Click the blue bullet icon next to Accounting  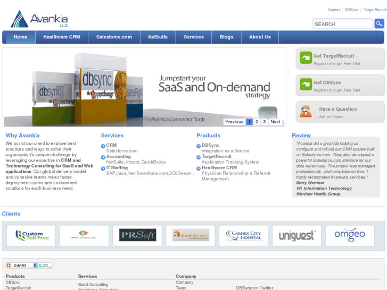point(103,157)
